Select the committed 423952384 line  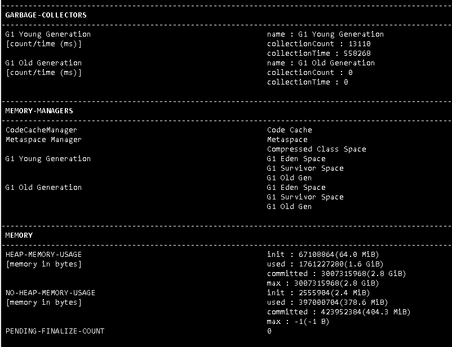(x=339, y=312)
